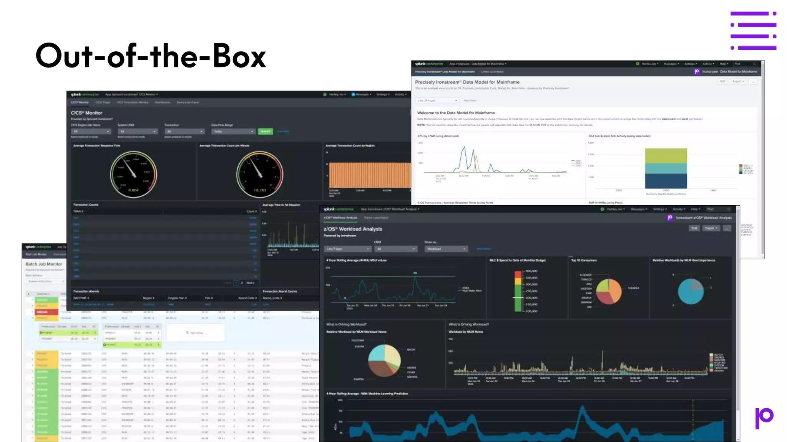Click Precisely icon beside Ironstream z/OS Workload Analysis
787x442 pixels.
pyautogui.click(x=670, y=218)
